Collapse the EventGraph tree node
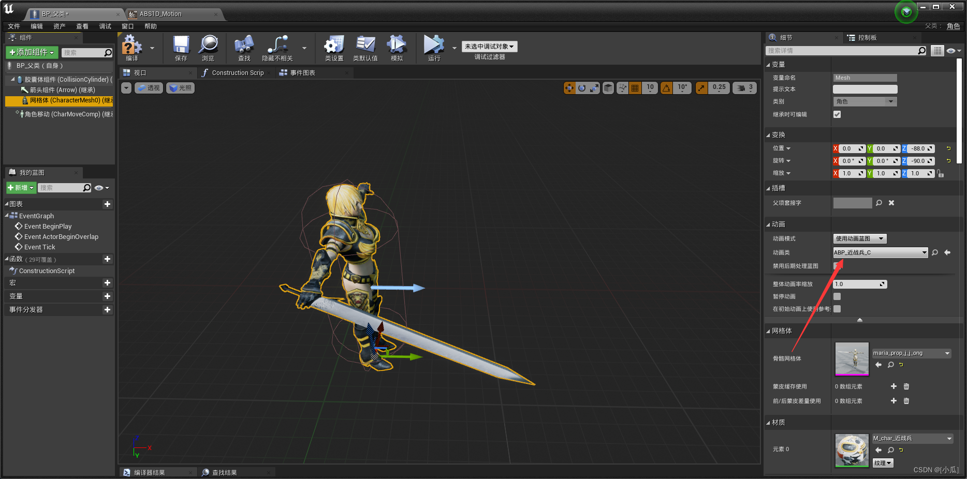The image size is (967, 479). click(x=7, y=216)
